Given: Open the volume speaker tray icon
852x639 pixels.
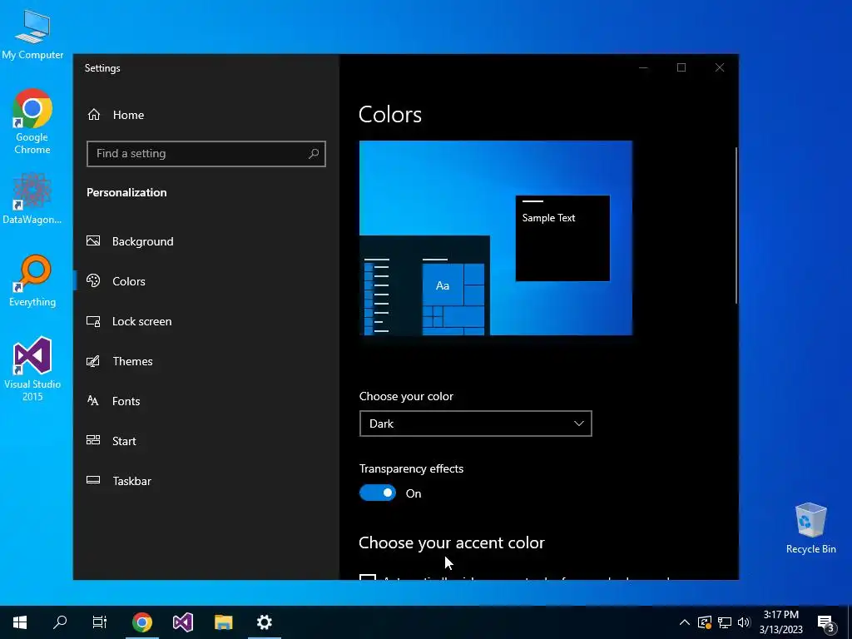Looking at the screenshot, I should click(744, 622).
